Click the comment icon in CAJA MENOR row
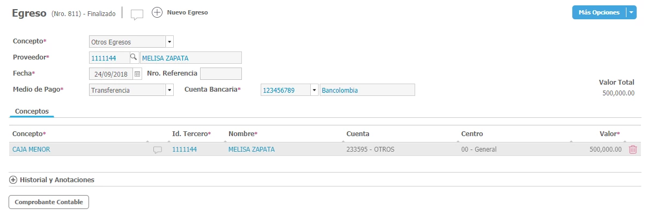This screenshot has width=649, height=224. (x=158, y=150)
